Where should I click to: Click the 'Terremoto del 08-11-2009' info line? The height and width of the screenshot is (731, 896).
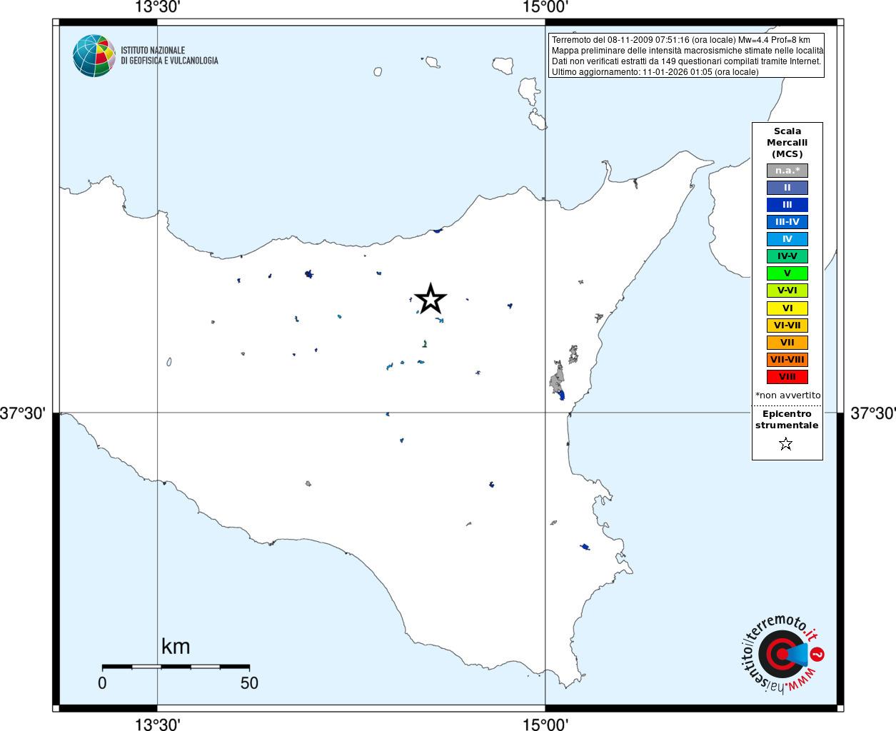coord(681,40)
